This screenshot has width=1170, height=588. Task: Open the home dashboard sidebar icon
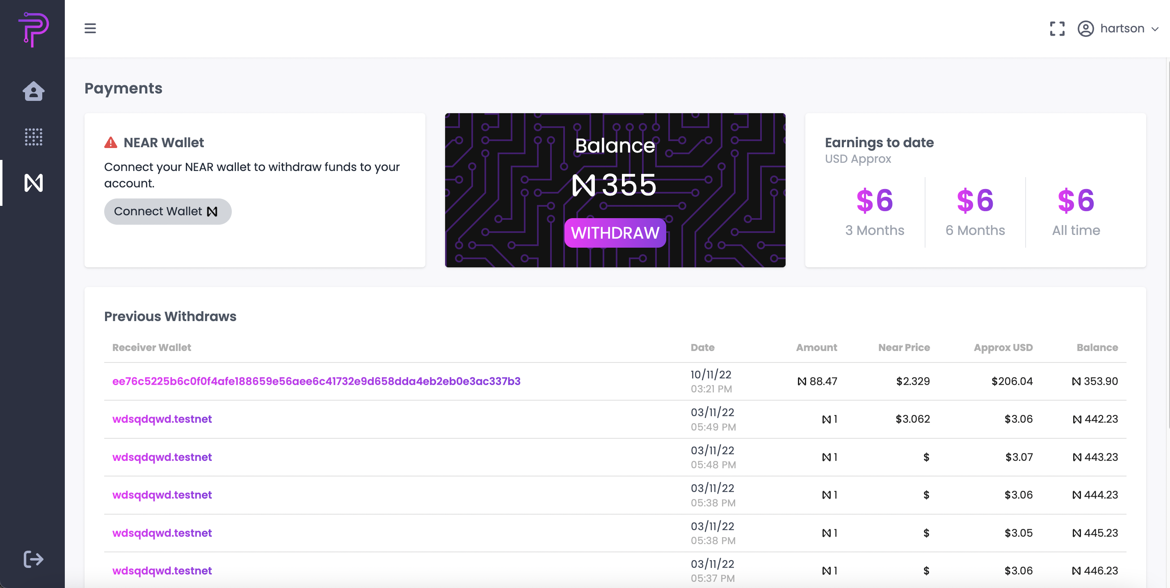33,91
